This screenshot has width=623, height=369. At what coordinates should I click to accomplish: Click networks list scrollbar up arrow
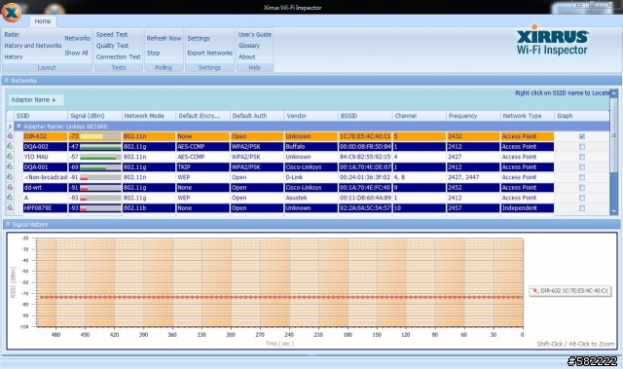coord(614,93)
